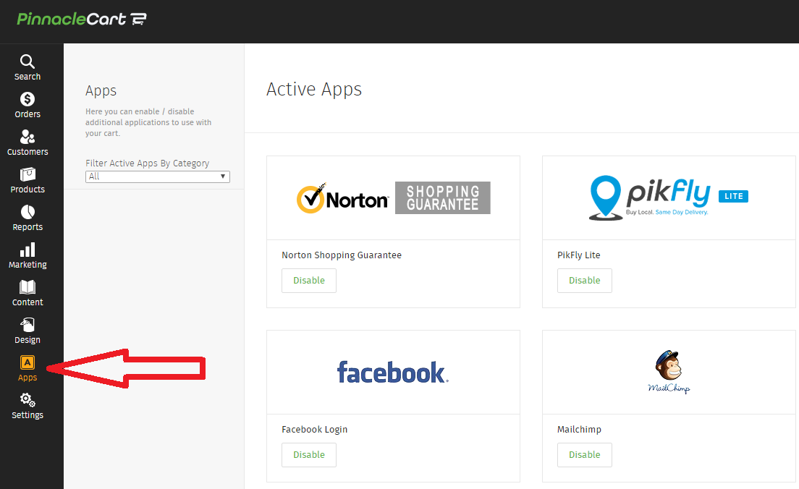Click the pikFly blue map pin icon
799x489 pixels.
click(605, 197)
